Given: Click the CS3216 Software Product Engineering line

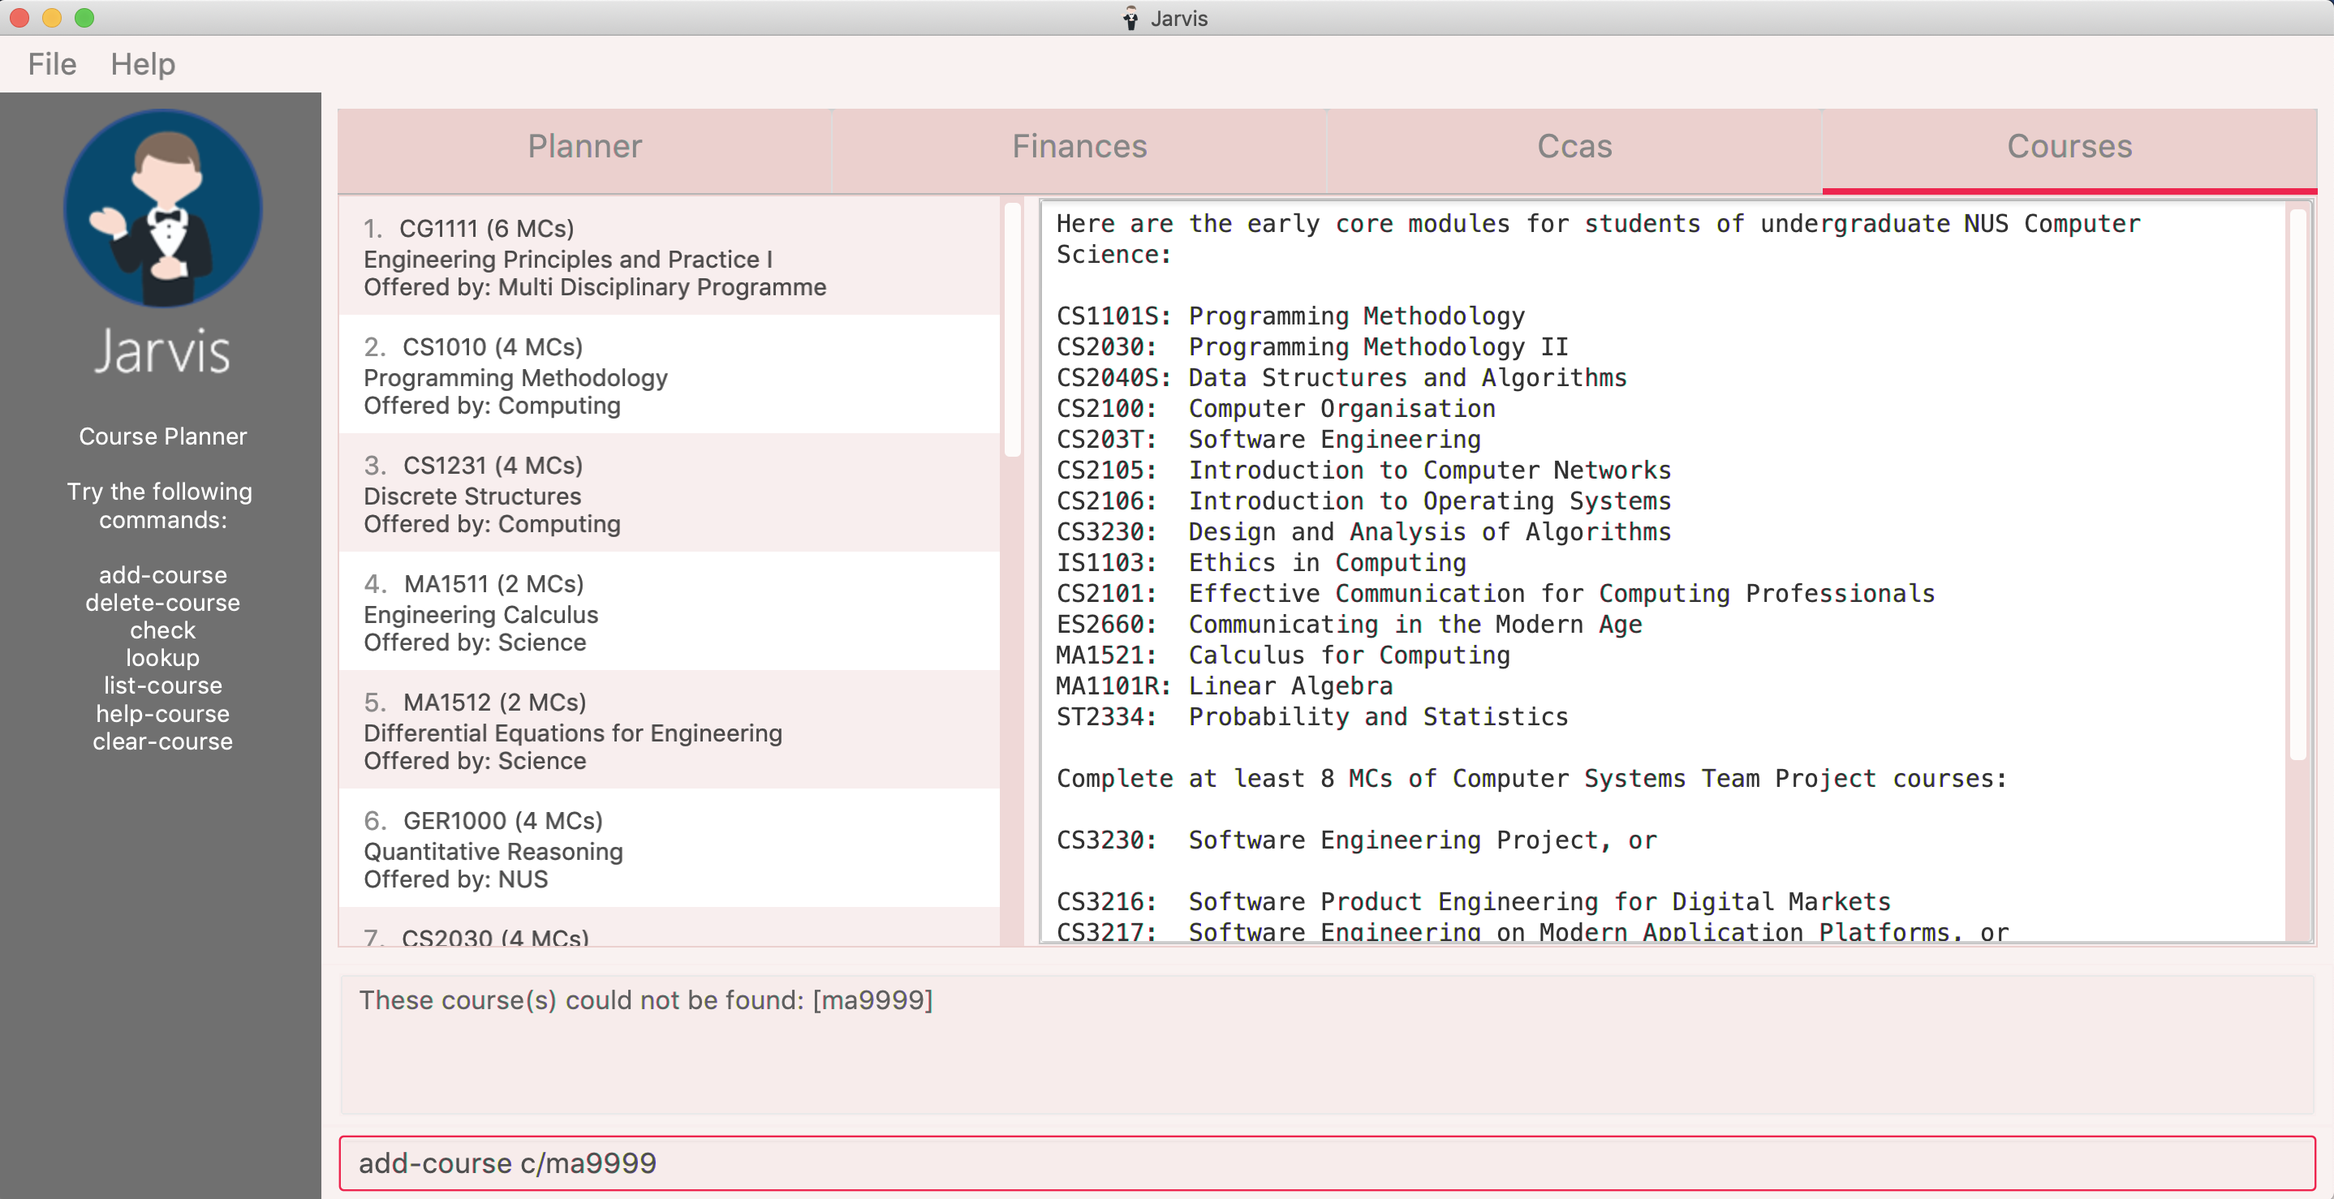Looking at the screenshot, I should click(x=1474, y=902).
